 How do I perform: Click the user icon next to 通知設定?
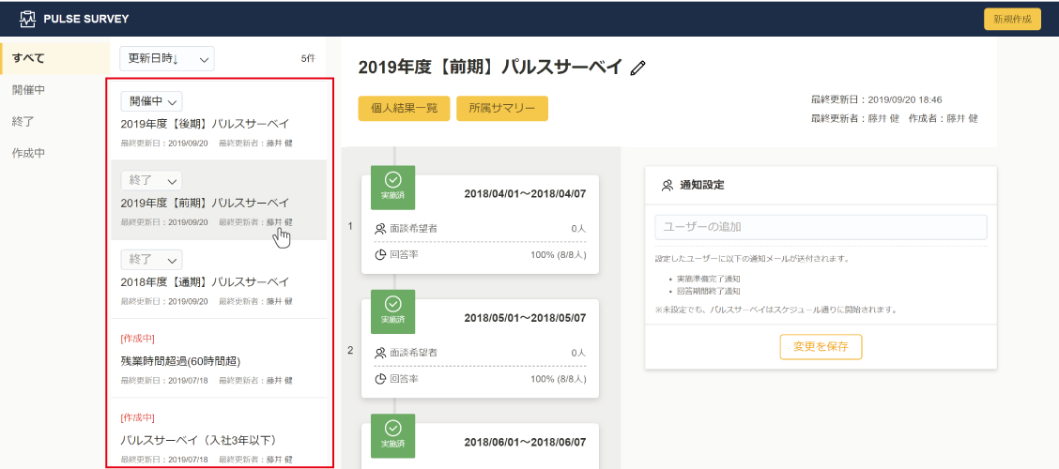668,186
